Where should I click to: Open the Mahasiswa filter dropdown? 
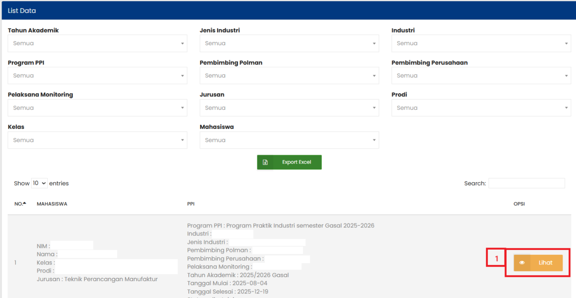click(289, 140)
